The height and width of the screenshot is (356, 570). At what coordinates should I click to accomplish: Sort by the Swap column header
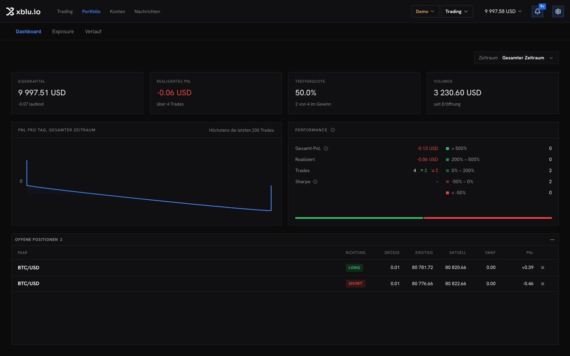tap(490, 253)
